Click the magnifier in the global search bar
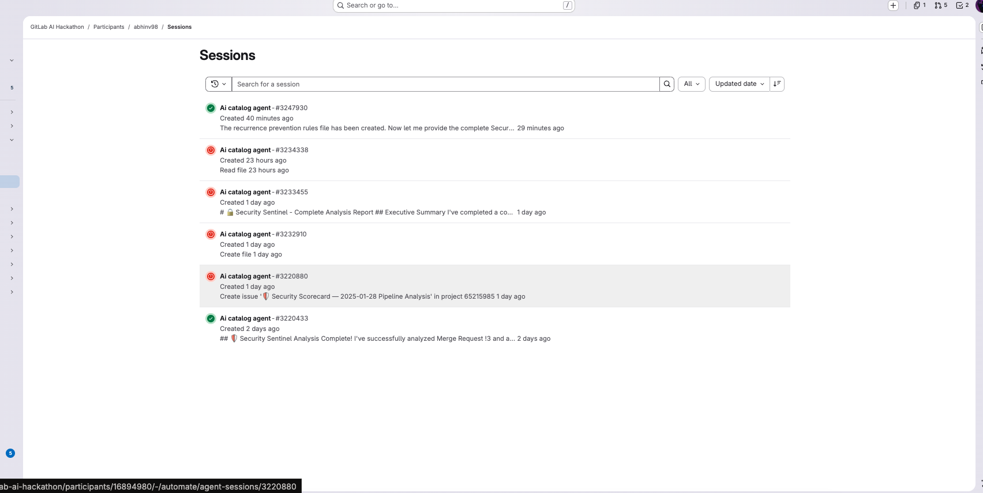 coord(340,5)
